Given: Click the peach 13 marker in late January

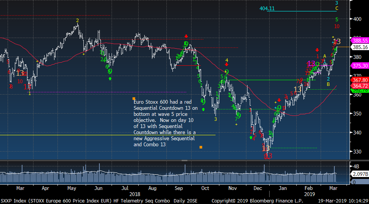Looking at the screenshot, I should point(297,89).
